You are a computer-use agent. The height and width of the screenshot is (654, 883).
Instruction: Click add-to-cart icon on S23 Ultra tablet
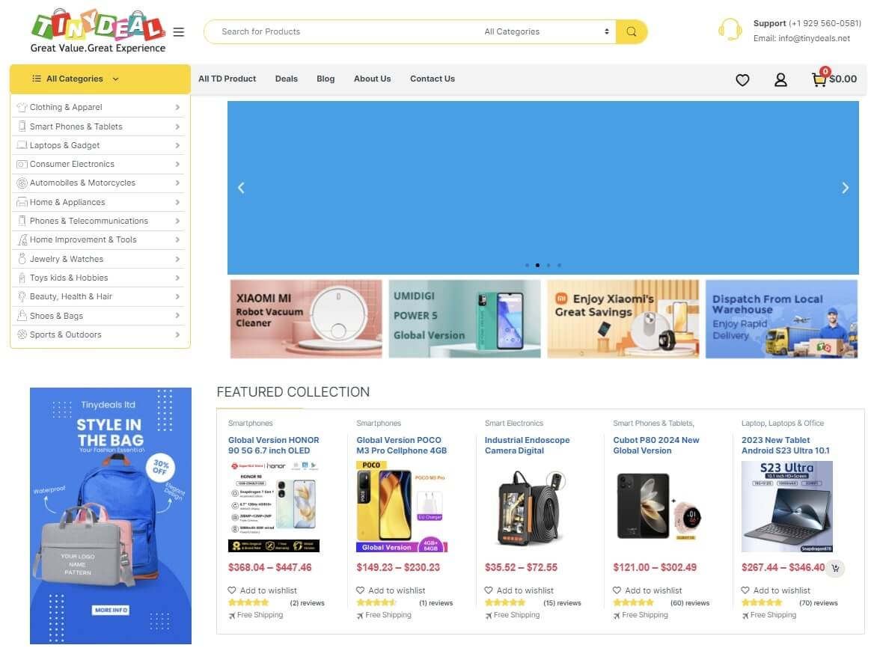[835, 569]
